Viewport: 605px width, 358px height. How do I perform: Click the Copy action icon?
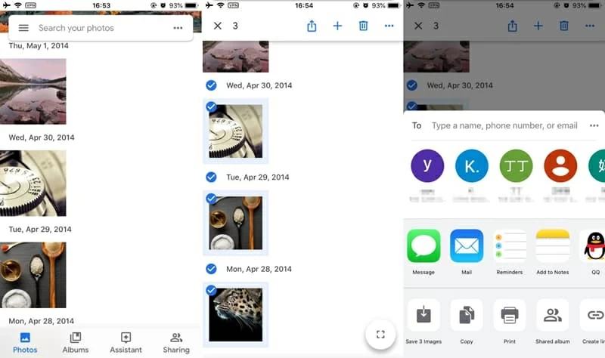[467, 315]
